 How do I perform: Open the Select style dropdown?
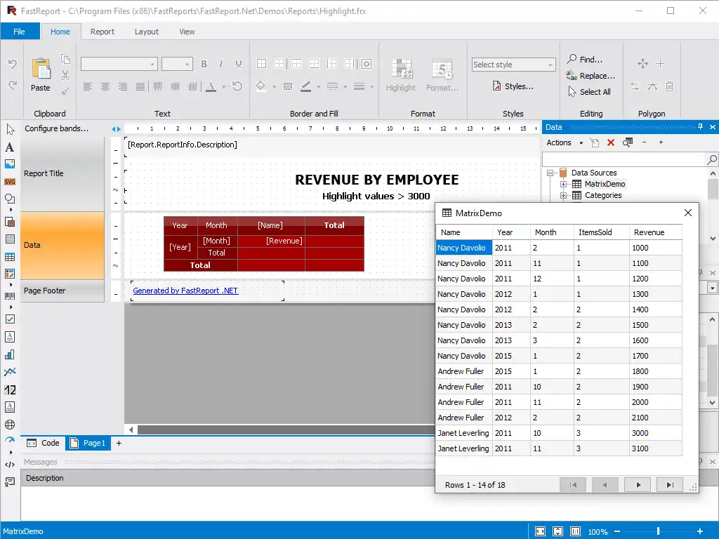click(x=513, y=65)
